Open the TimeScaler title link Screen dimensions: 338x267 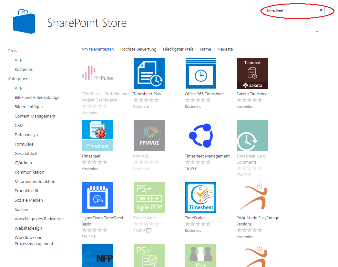195,218
